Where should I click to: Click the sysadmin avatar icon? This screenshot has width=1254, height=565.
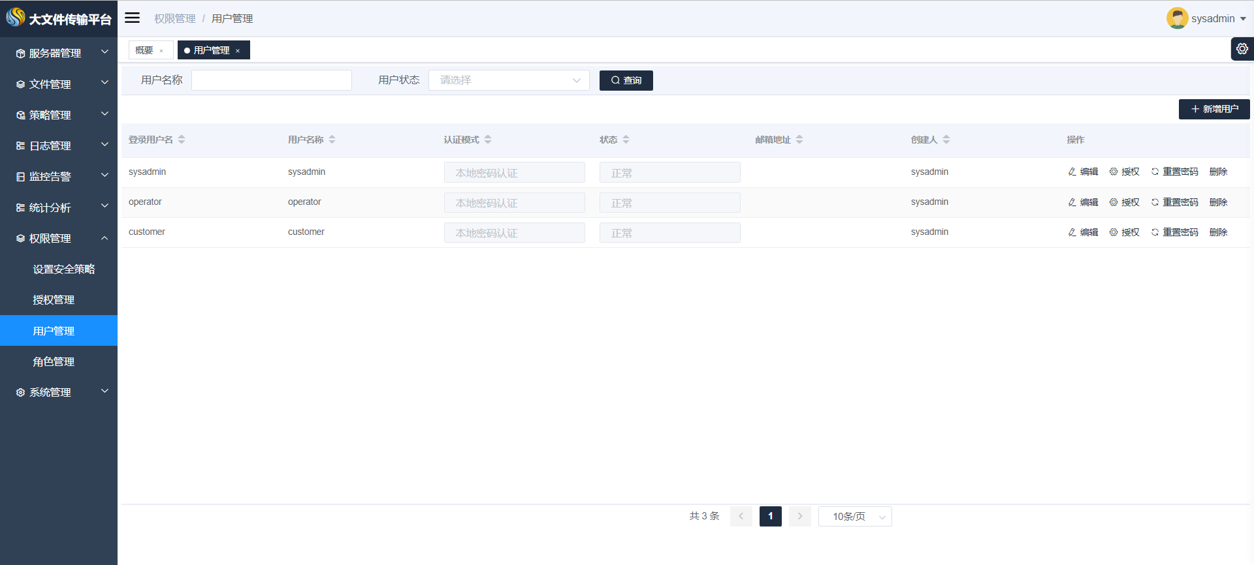(1177, 18)
